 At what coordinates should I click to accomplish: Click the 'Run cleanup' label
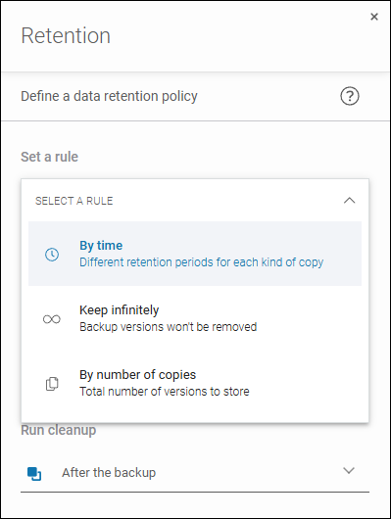click(59, 430)
